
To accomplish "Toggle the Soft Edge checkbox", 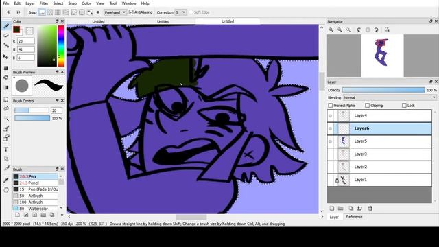I will pos(191,12).
